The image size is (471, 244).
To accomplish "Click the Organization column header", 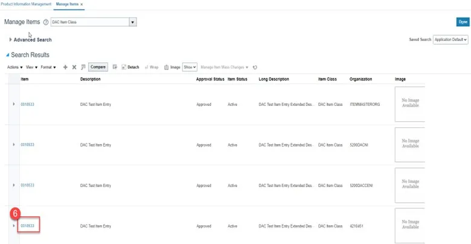I will [x=360, y=79].
